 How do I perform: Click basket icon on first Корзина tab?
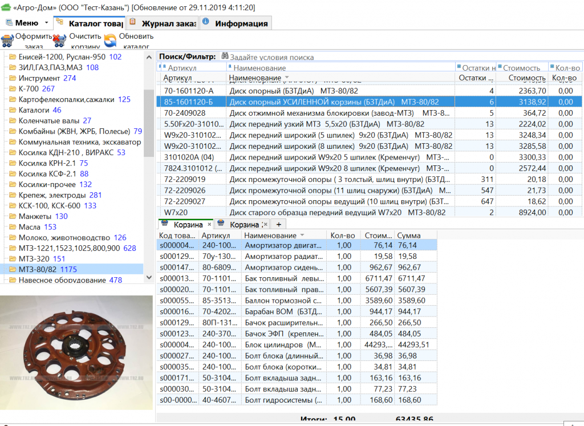click(x=165, y=224)
